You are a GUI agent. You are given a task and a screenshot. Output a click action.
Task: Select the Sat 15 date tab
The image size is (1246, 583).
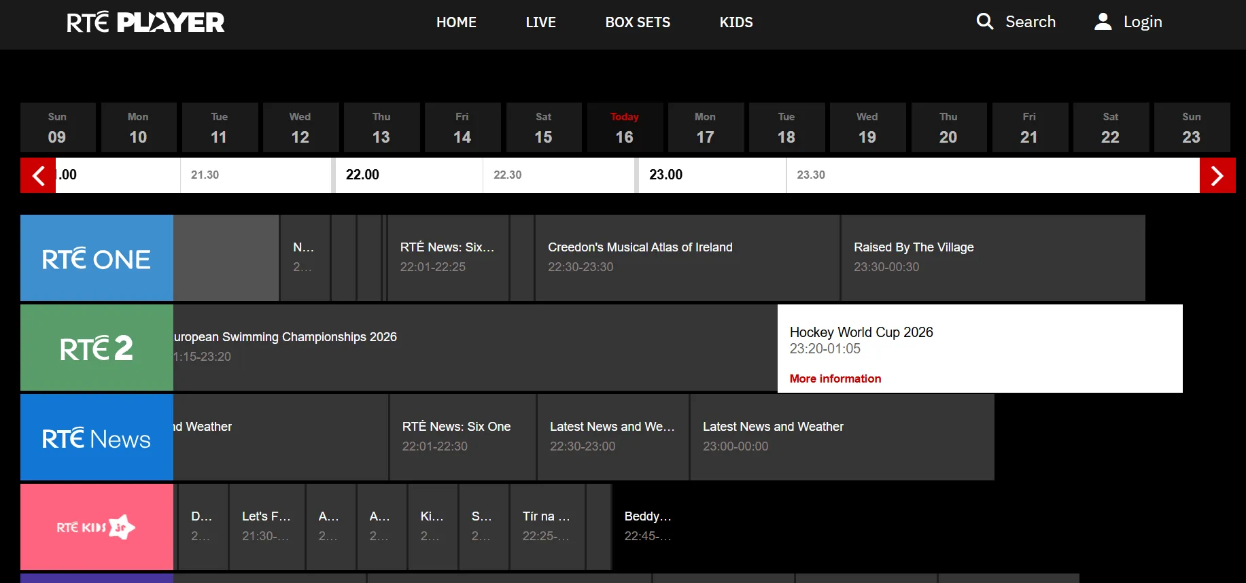(x=543, y=128)
